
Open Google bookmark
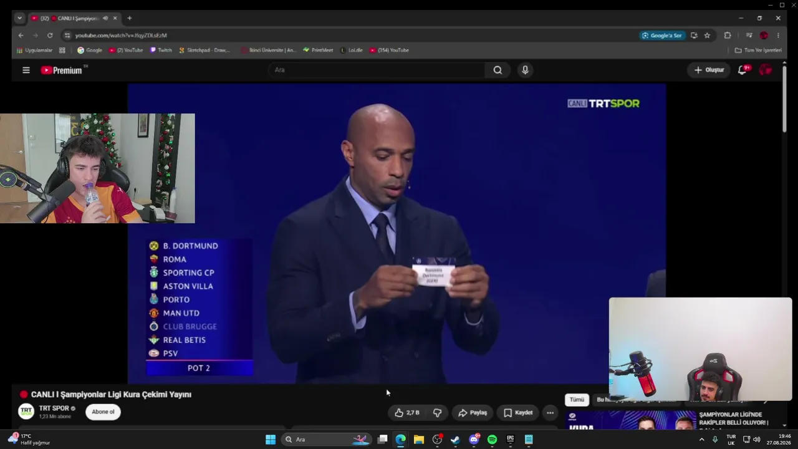(x=89, y=51)
